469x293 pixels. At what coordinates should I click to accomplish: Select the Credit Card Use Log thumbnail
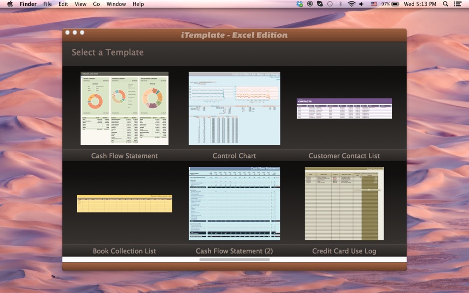coord(344,204)
